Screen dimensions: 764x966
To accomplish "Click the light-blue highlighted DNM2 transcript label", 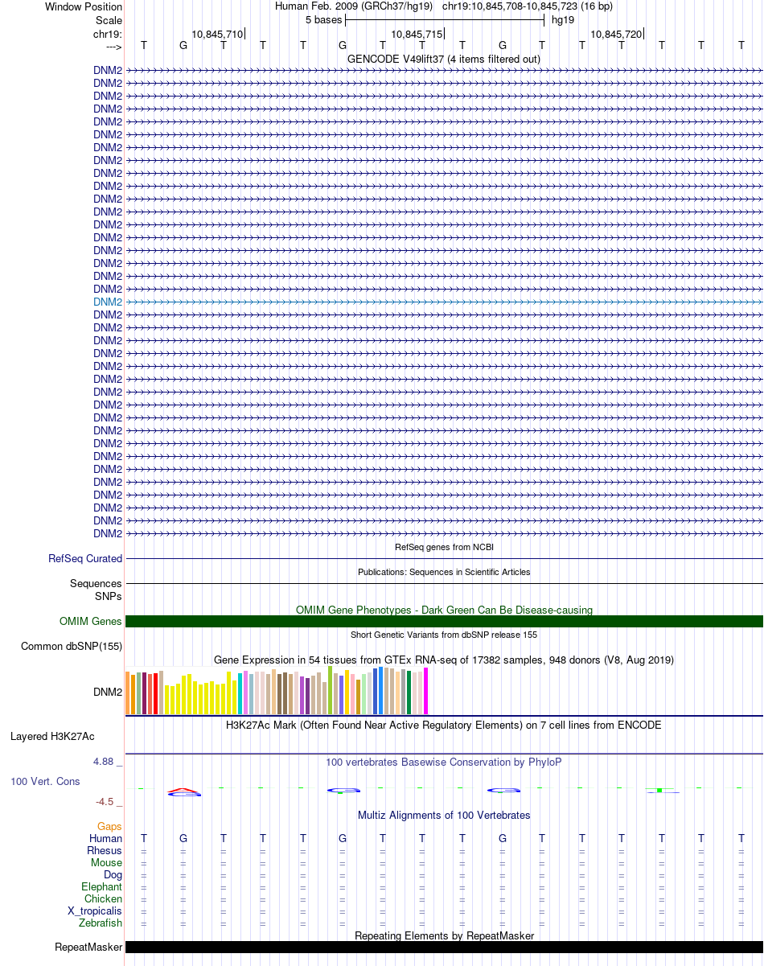I will pos(108,302).
